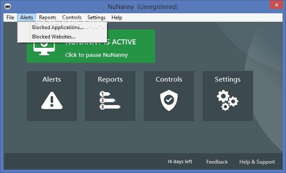Open the Settings menu
Image resolution: width=286 pixels, height=173 pixels.
[96, 18]
